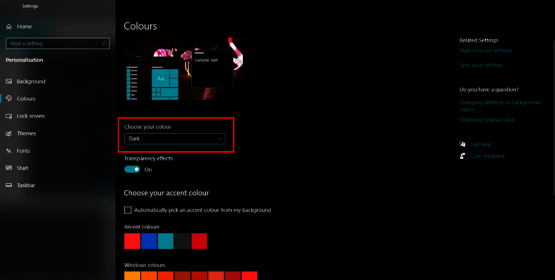555x280 pixels.
Task: Click the search magnifier in Find a setting
Action: 104,43
